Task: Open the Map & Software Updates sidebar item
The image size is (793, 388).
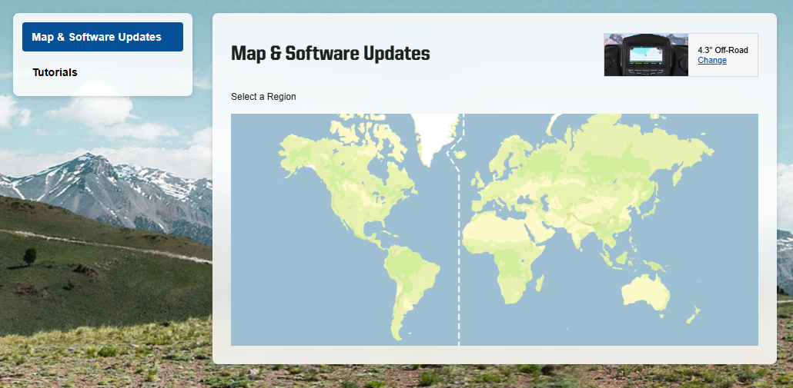Action: (102, 37)
